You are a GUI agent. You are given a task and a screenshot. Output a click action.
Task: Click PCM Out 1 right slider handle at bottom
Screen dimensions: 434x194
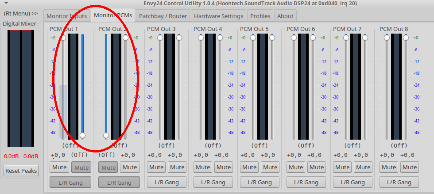[x=82, y=135]
